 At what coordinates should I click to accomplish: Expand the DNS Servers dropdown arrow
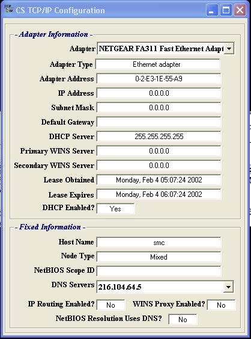(229, 287)
